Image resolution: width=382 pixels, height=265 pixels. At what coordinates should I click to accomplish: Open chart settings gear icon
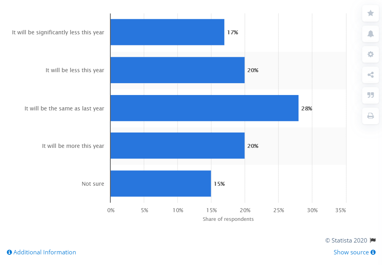coord(371,54)
